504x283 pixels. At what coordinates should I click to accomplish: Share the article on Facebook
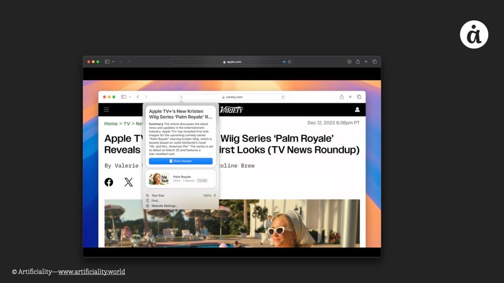click(x=109, y=182)
